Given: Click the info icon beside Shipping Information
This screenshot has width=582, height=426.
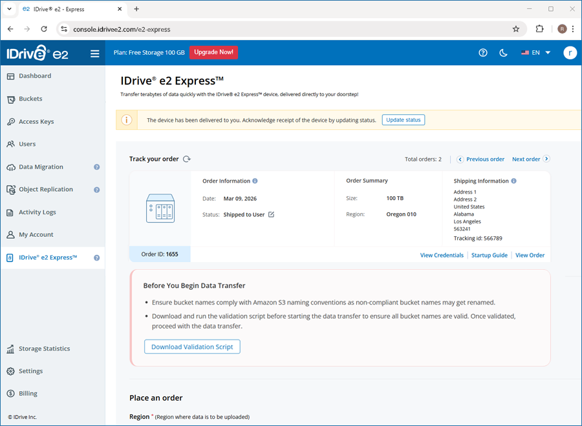Looking at the screenshot, I should click(513, 181).
